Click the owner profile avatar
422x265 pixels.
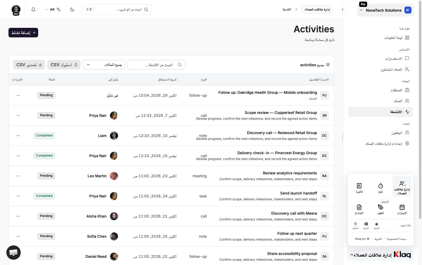click(16, 10)
